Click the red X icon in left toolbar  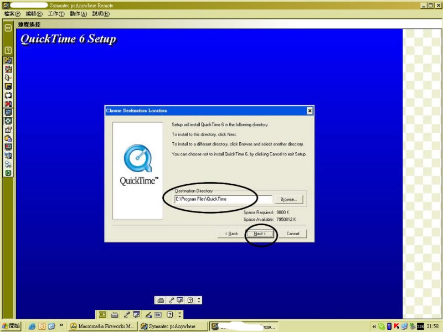(8, 103)
